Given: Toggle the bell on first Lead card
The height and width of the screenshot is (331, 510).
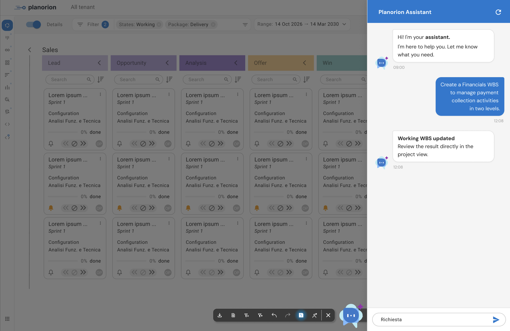Looking at the screenshot, I should [x=51, y=143].
